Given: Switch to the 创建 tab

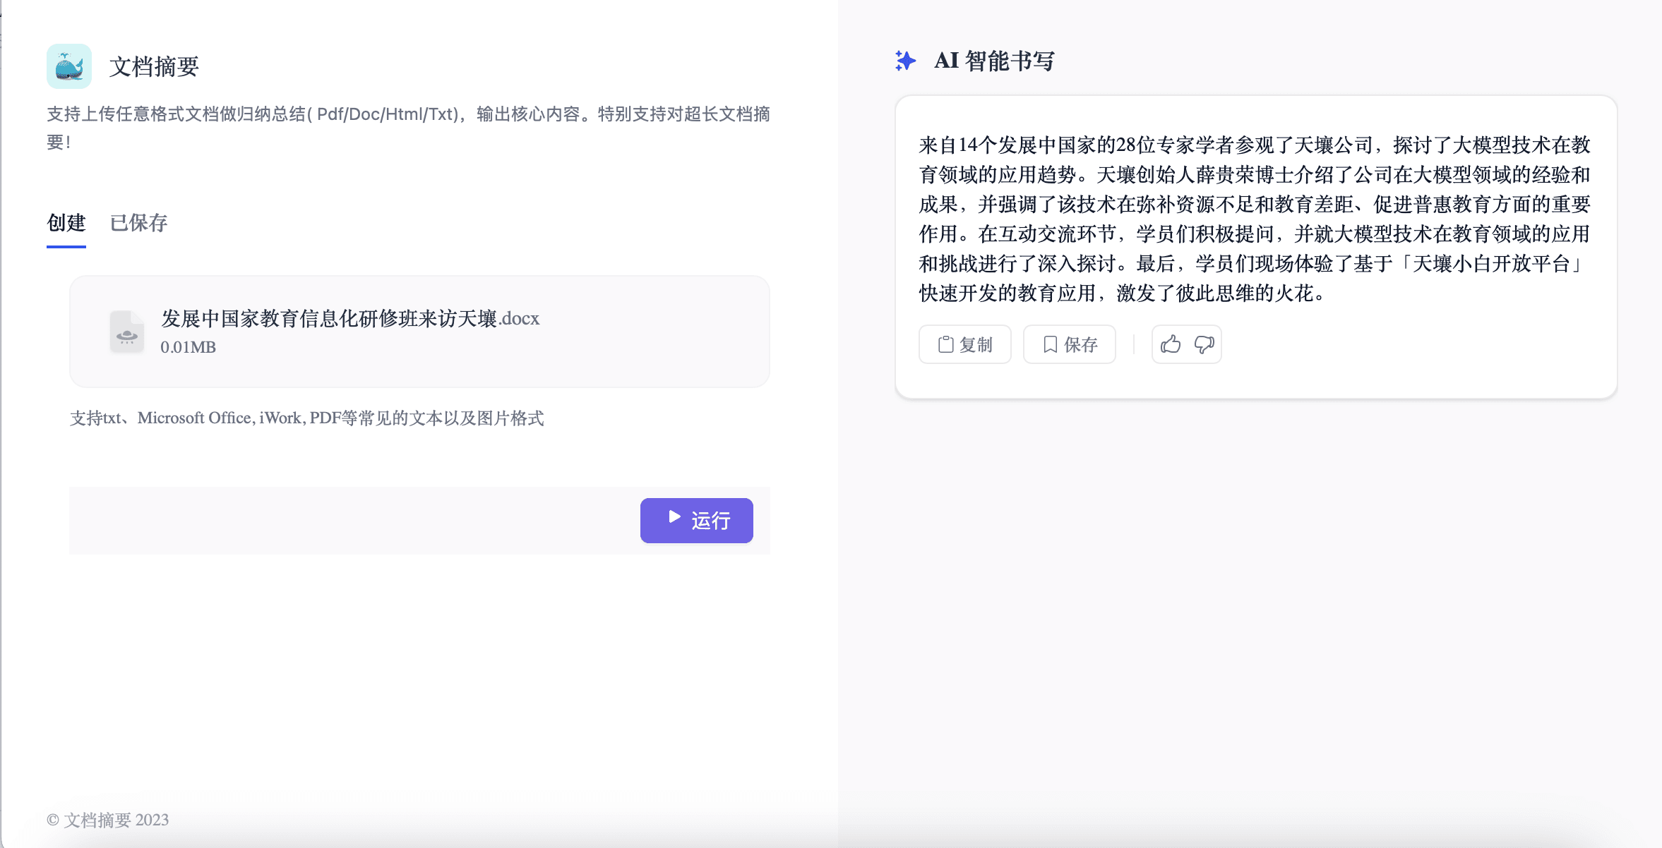Looking at the screenshot, I should pos(66,223).
